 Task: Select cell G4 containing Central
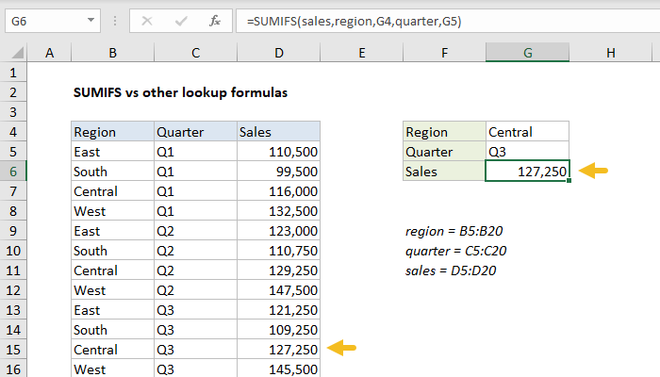click(x=528, y=132)
